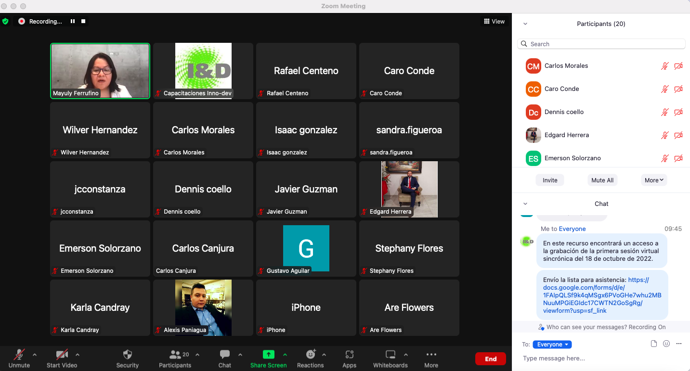Select Mayuly Ferrufino's video tile
The image size is (690, 371).
pyautogui.click(x=100, y=71)
